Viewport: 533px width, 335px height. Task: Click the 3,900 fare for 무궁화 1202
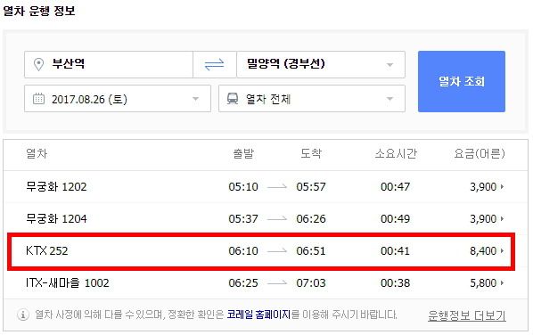point(483,186)
